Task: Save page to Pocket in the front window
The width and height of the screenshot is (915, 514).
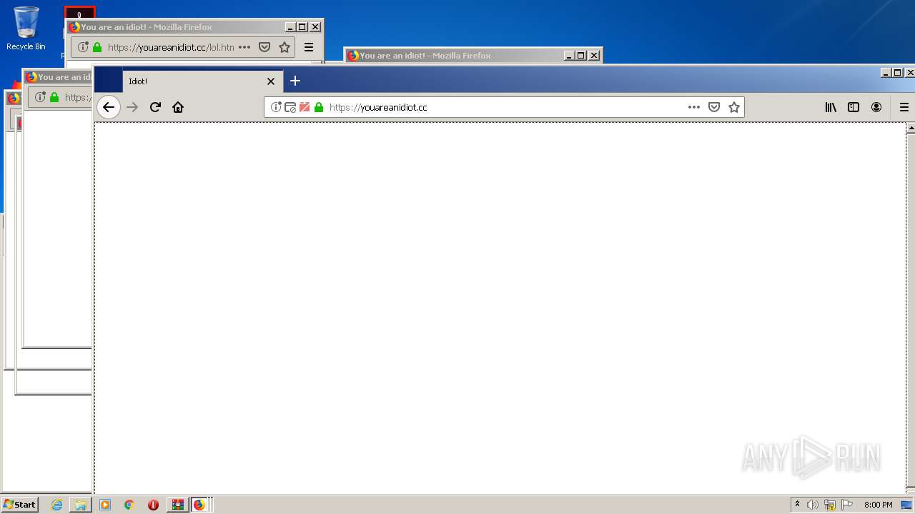Action: 713,107
